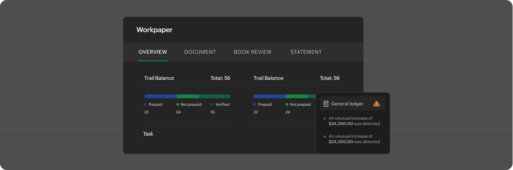Image resolution: width=513 pixels, height=170 pixels.
Task: Click blue Prepaid bar segment in left card
Action: pyautogui.click(x=160, y=96)
